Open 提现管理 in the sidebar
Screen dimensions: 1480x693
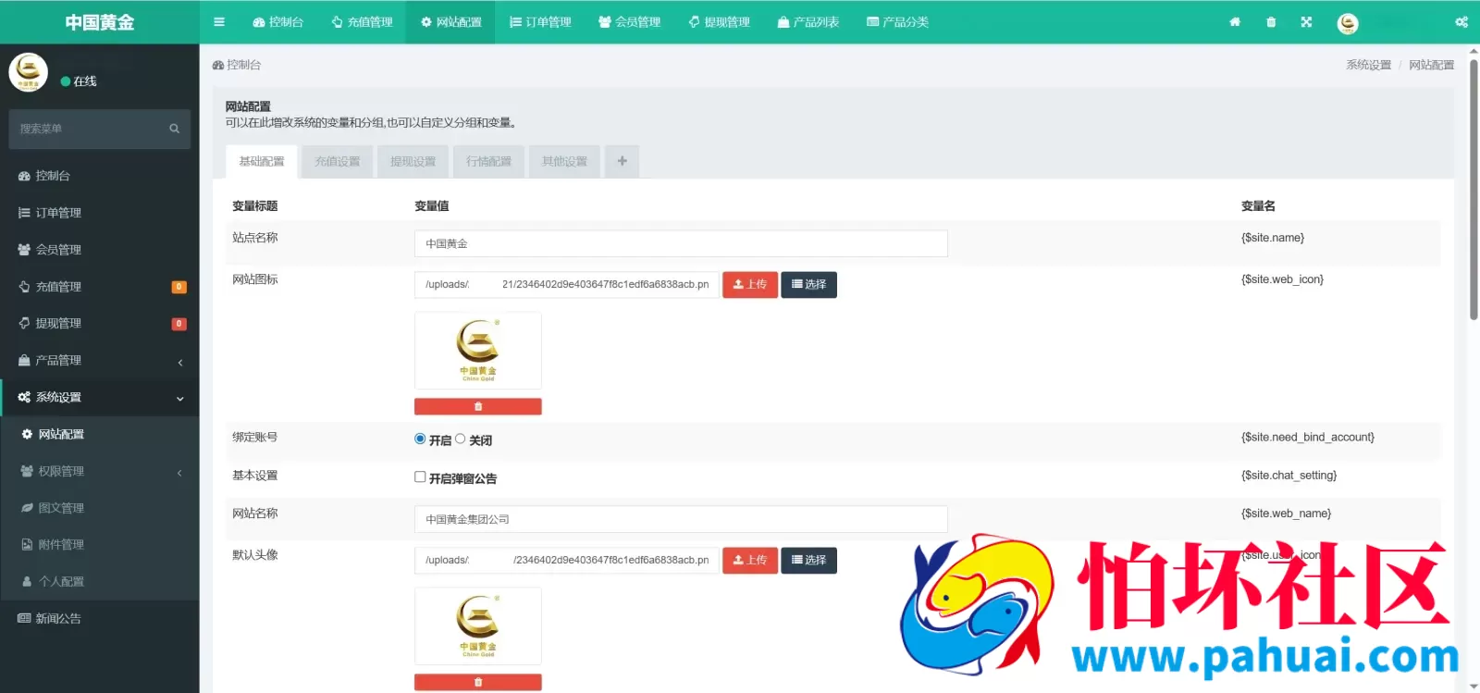[x=100, y=324]
